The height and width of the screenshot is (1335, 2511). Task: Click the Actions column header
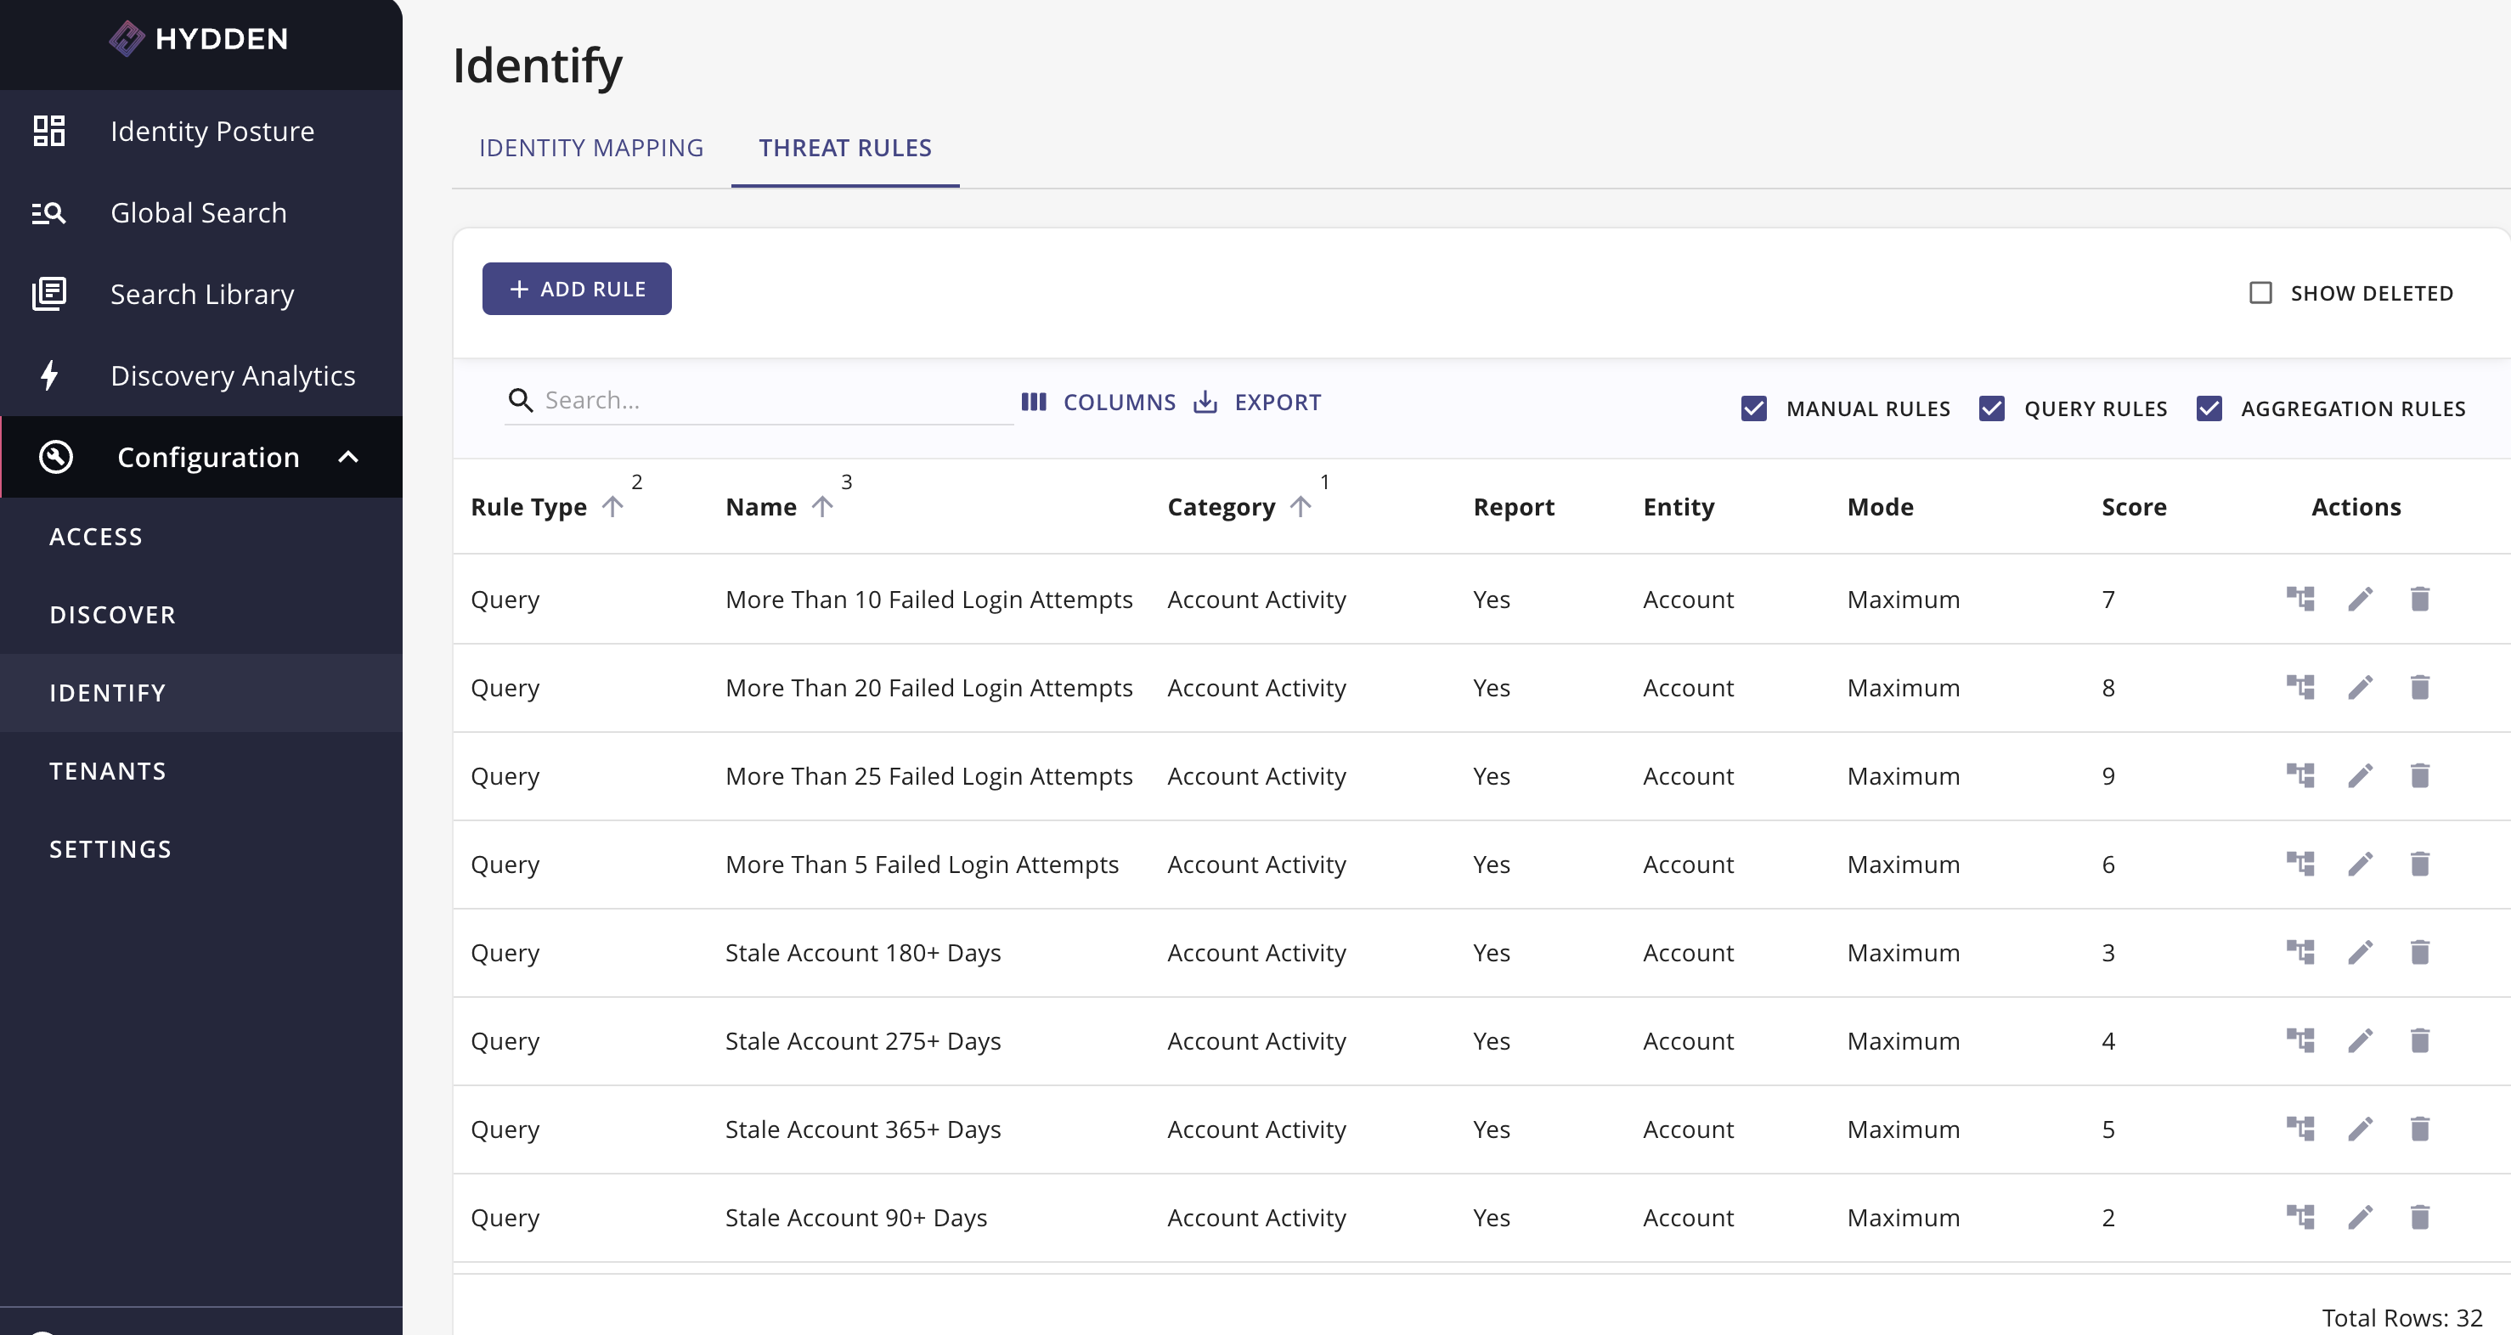2356,507
